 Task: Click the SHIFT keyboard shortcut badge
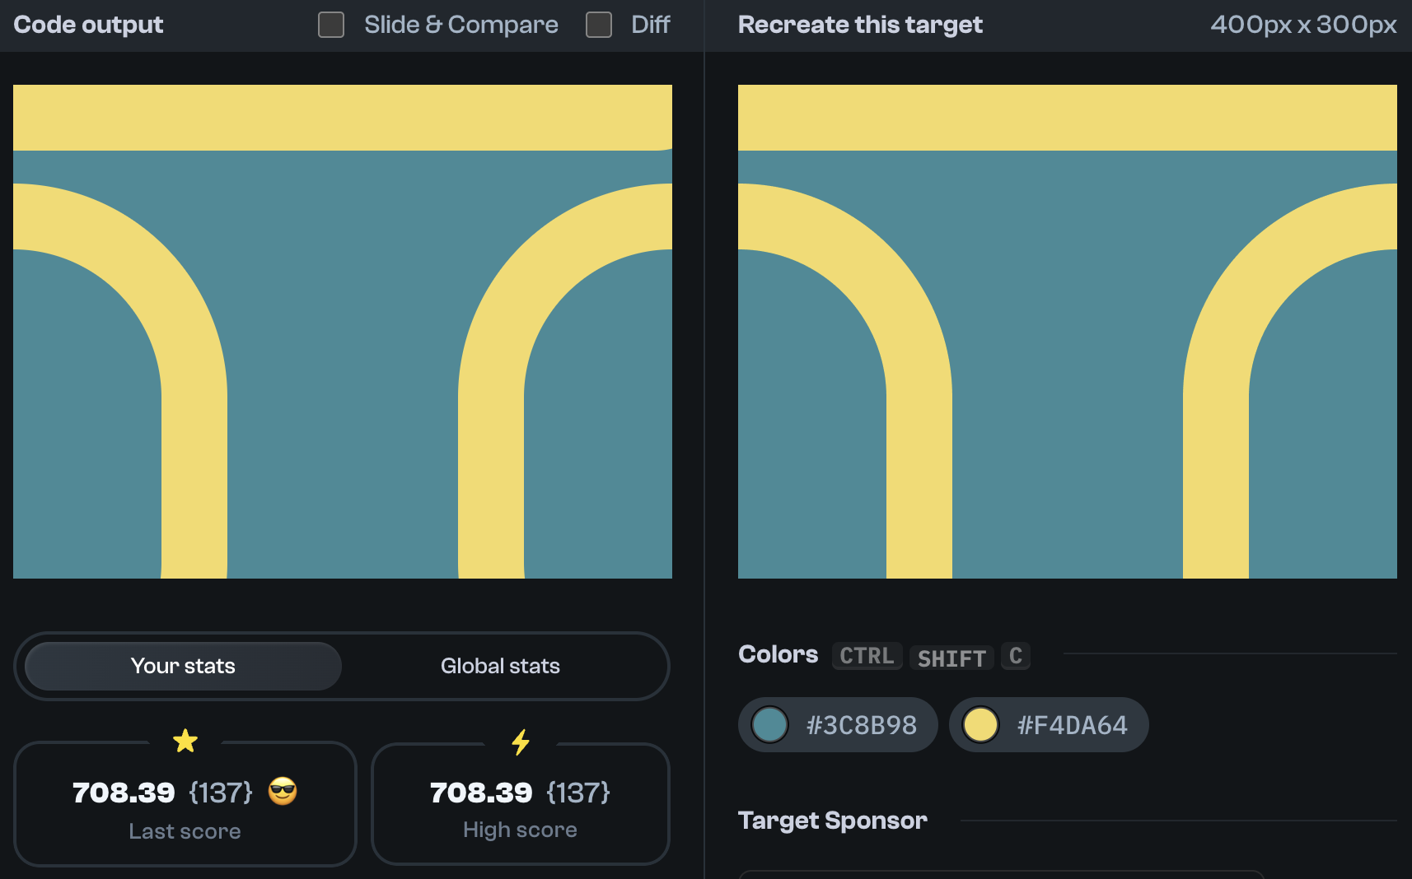(951, 657)
